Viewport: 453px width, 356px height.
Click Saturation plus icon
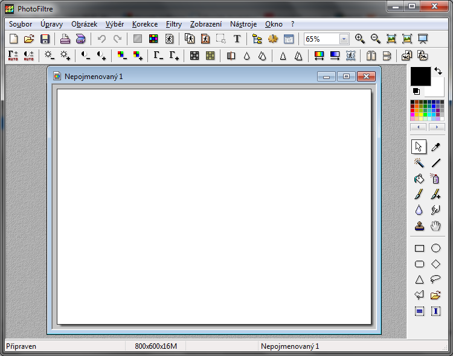(138, 56)
